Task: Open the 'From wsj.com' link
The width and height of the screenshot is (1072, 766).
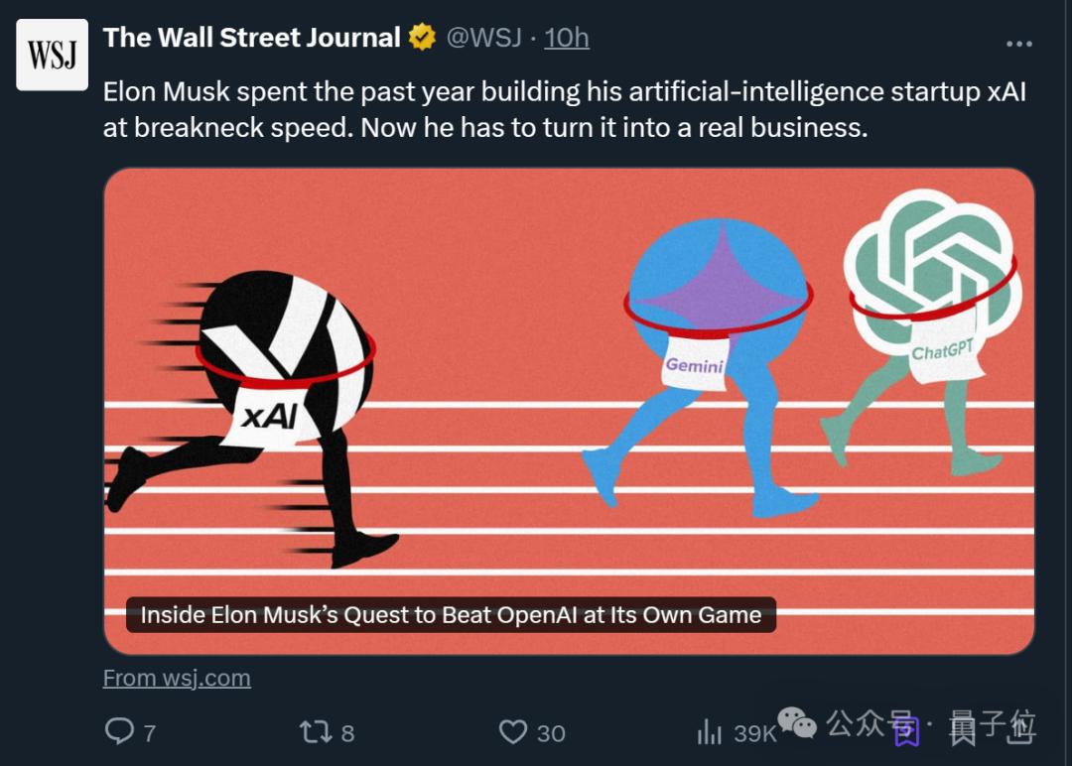Action: tap(177, 678)
